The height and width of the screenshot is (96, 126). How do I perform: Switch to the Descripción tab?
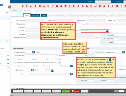click(x=36, y=15)
